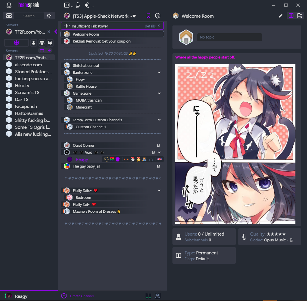Viewport: 307px width, 301px height.
Task: Click the Custom Channel 1 icon
Action: click(x=70, y=127)
